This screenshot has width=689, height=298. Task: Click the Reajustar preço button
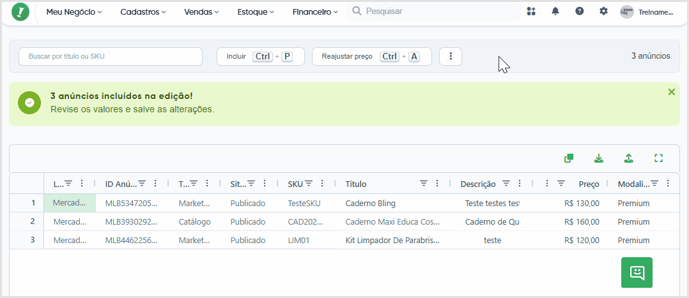372,56
